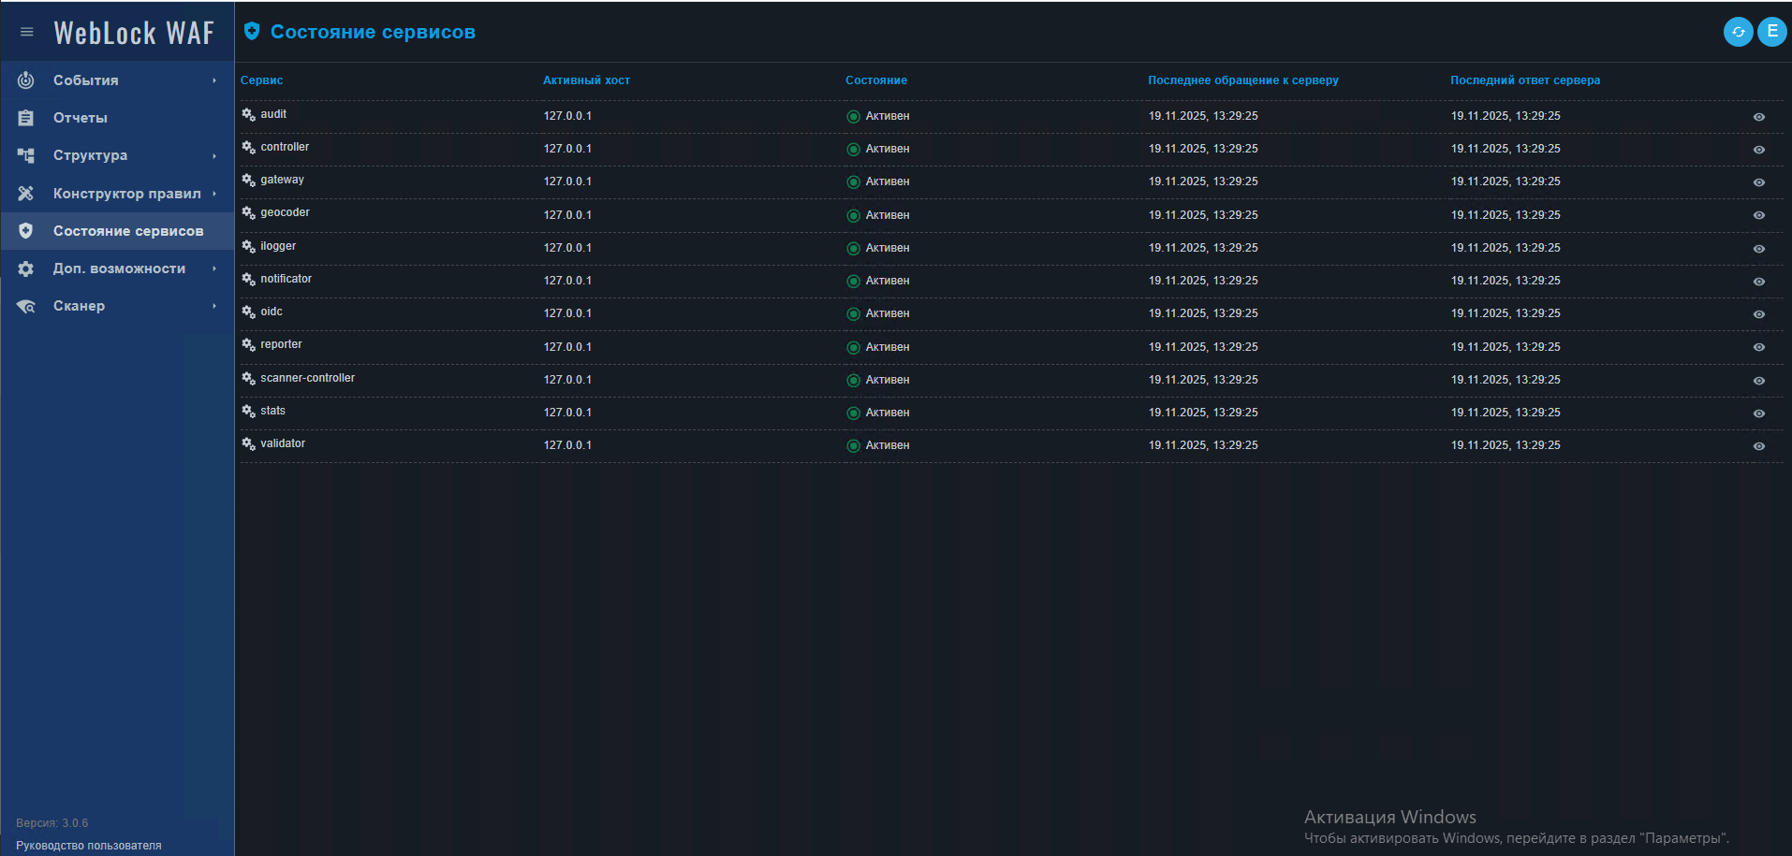1792x856 pixels.
Task: Click the WebLock WAF logo
Action: 134,34
